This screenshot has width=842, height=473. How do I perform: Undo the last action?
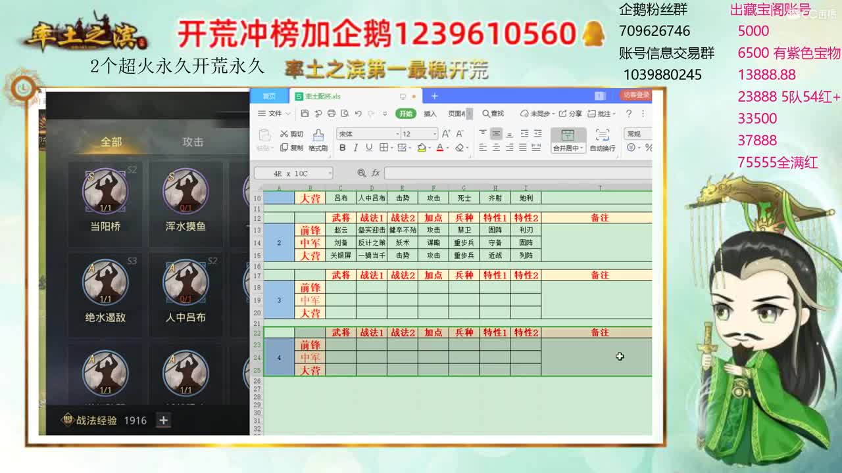(x=359, y=114)
